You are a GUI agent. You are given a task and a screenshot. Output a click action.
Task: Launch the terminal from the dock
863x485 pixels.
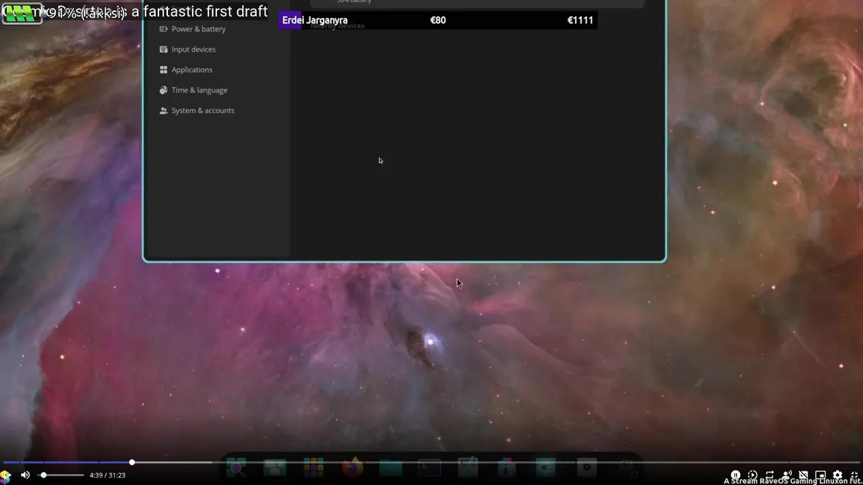(429, 467)
